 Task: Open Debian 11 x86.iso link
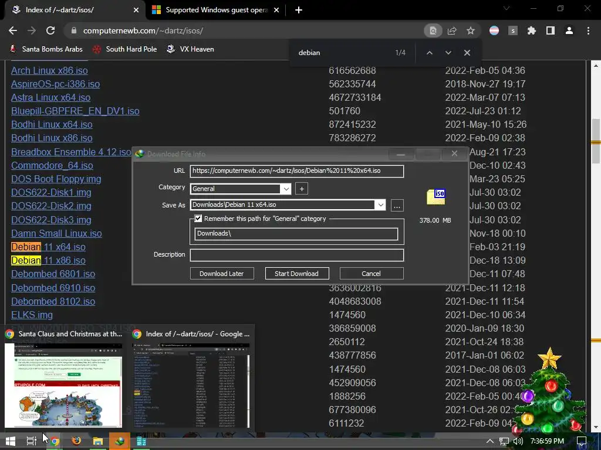tap(48, 260)
